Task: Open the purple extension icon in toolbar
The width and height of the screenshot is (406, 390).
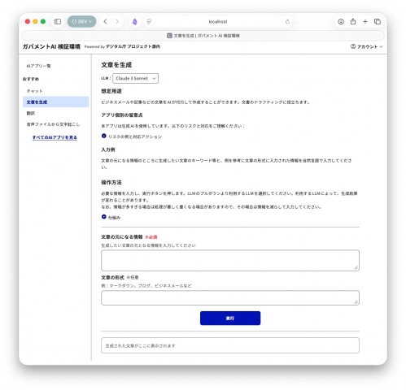Action: (x=135, y=22)
